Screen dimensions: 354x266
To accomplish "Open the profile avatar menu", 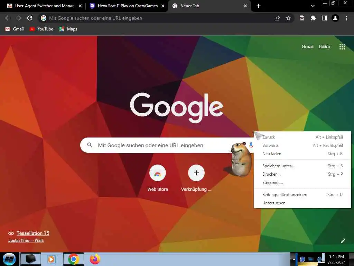I will (335, 18).
